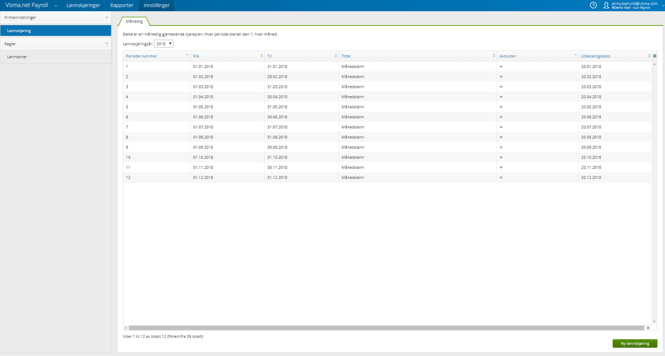
Task: Click payment date 20.10.2018
Action: (591, 158)
